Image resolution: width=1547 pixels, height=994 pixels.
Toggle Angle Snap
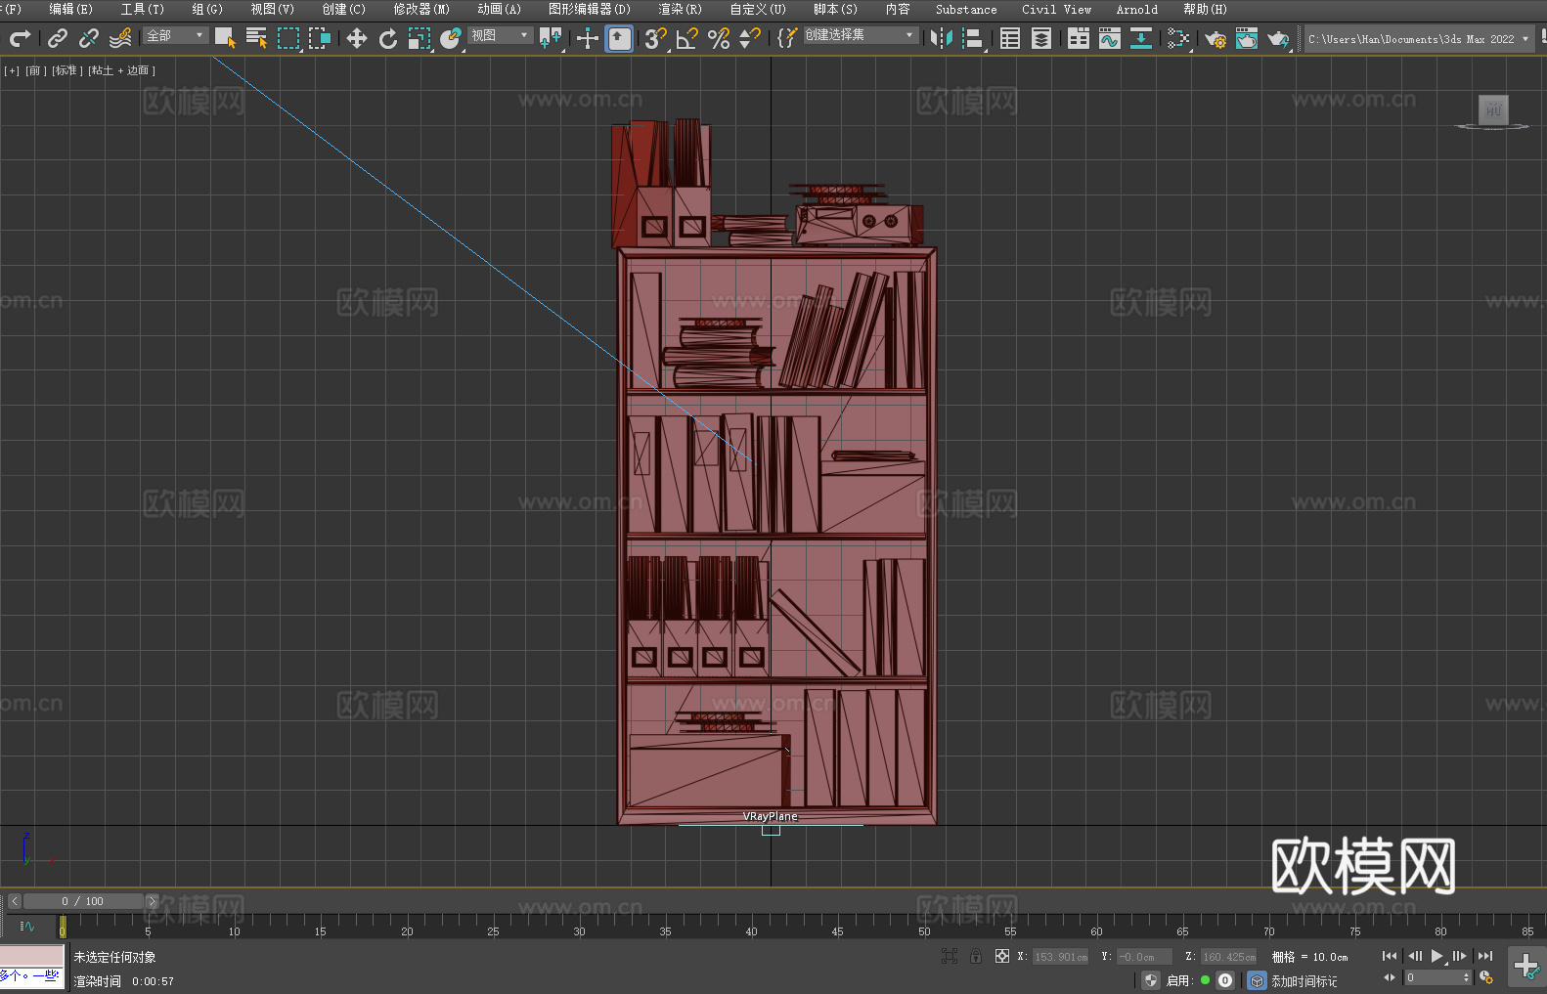pos(686,38)
